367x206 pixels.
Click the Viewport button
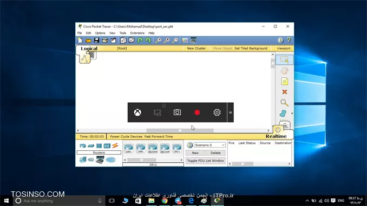284,48
